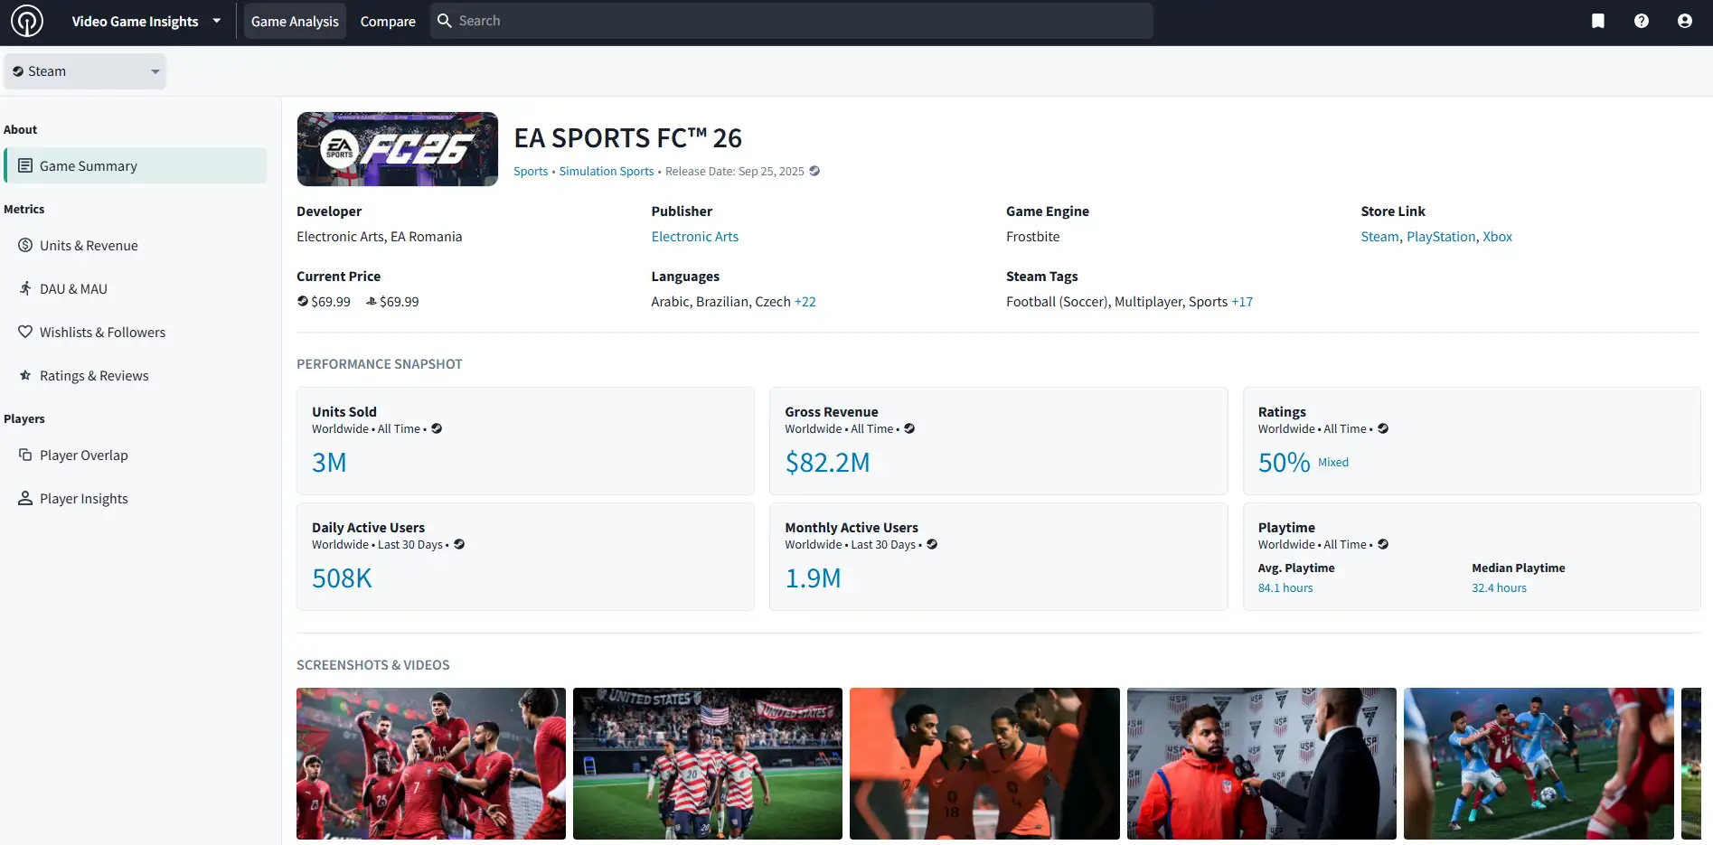Click the Steam price icon under Current Price
Image resolution: width=1713 pixels, height=845 pixels.
click(303, 301)
